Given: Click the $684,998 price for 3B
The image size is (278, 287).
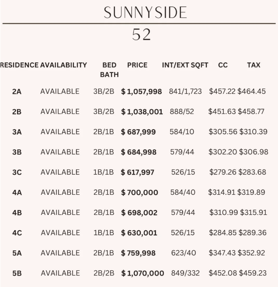Looking at the screenshot, I should tap(139, 152).
